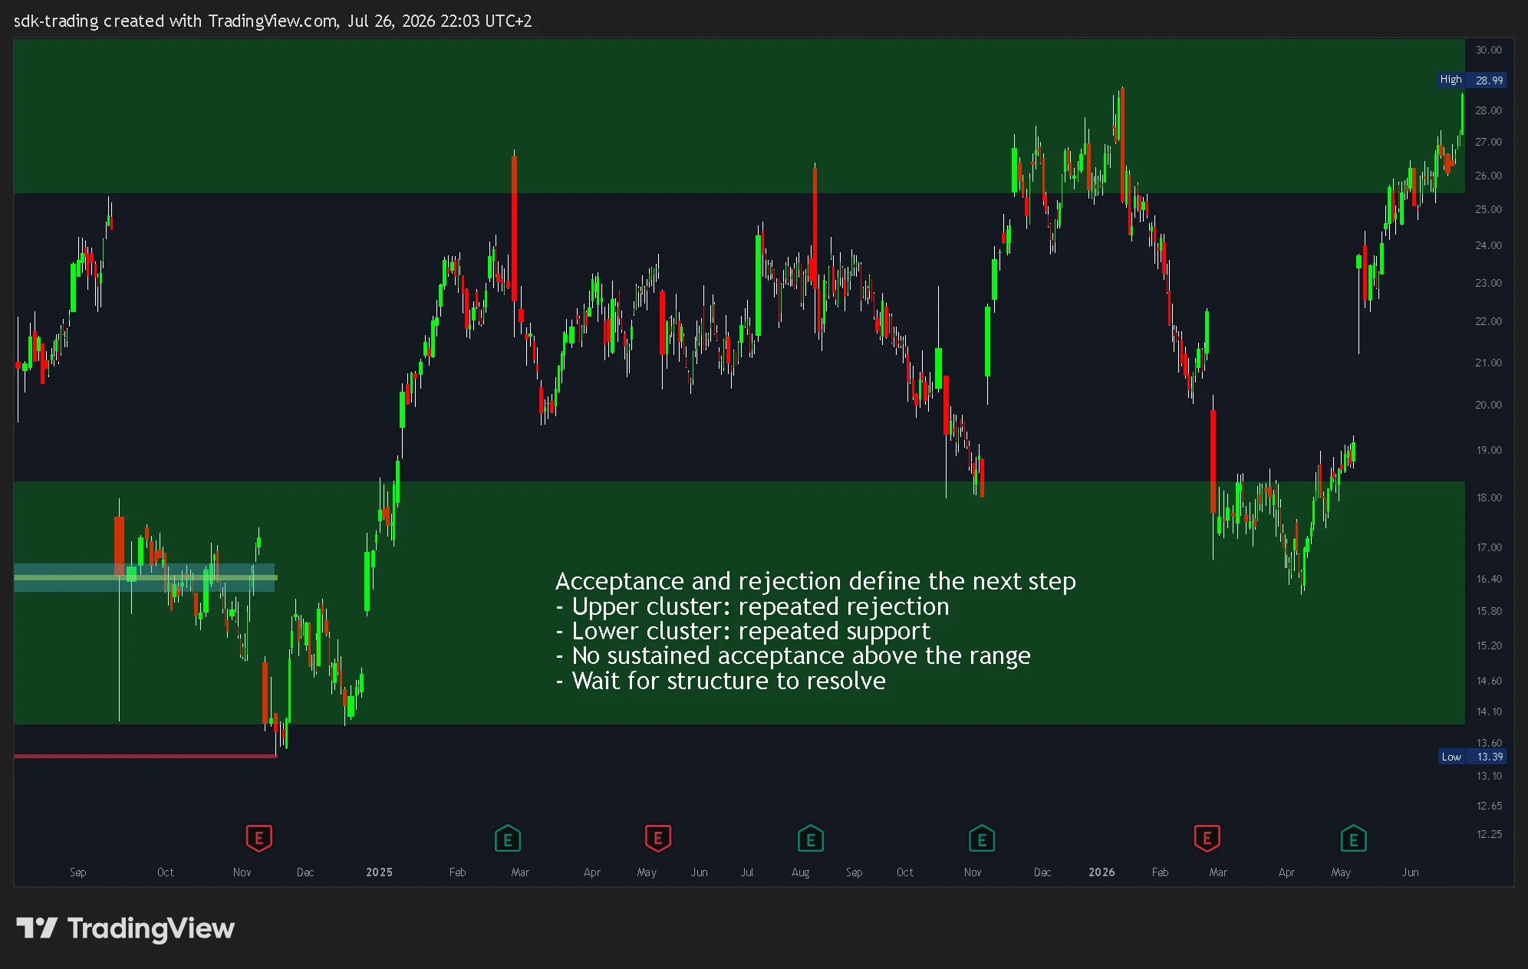
Task: Click the 25.00 price axis label
Action: [x=1489, y=209]
